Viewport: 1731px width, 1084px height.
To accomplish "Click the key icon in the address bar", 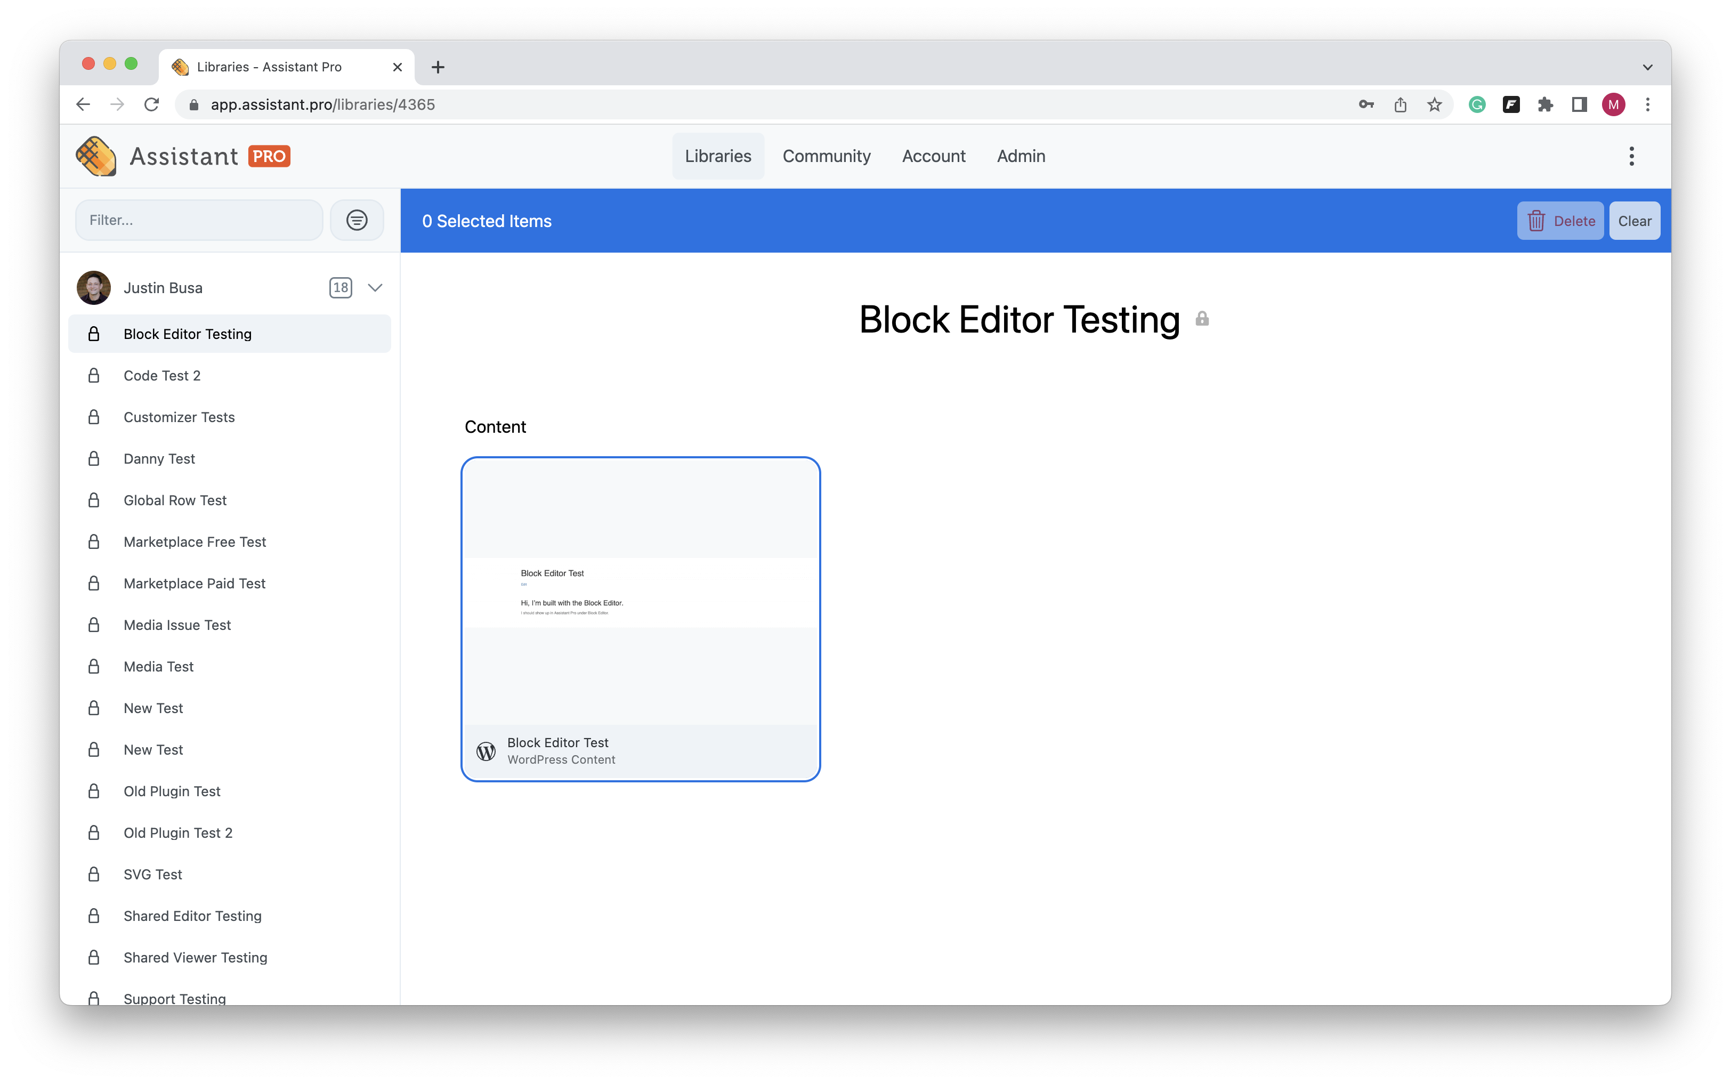I will [1365, 104].
